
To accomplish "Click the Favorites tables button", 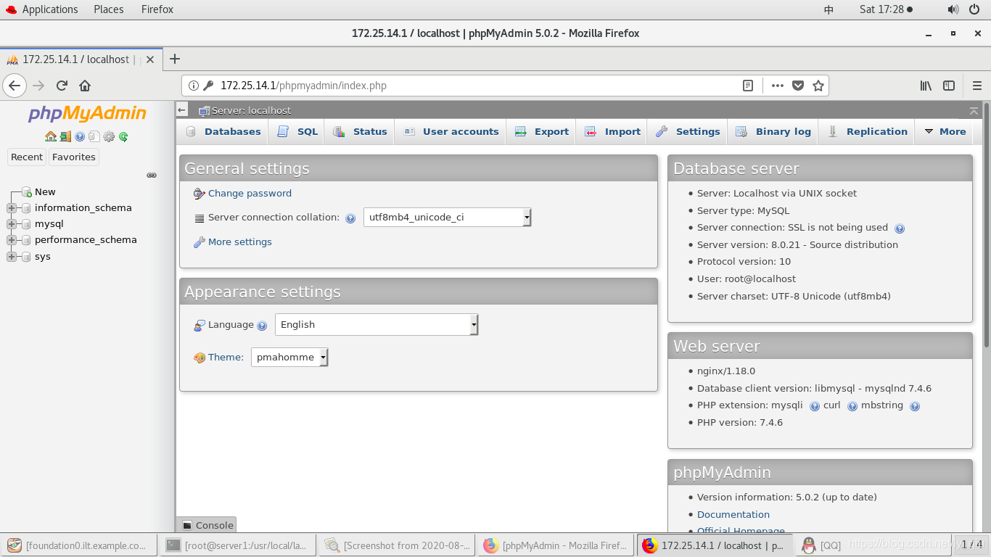I will [74, 157].
